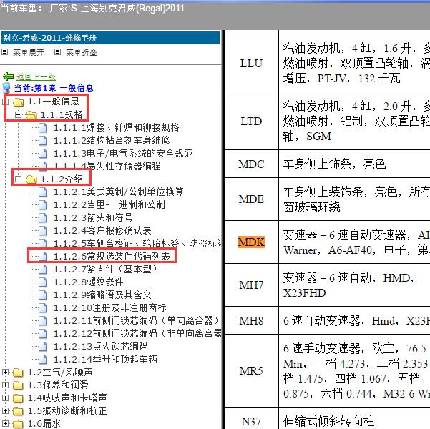Open 1.1.2.5车辆合格证、轮胎标签 page
Image resolution: width=430 pixels, height=429 pixels.
coord(137,243)
